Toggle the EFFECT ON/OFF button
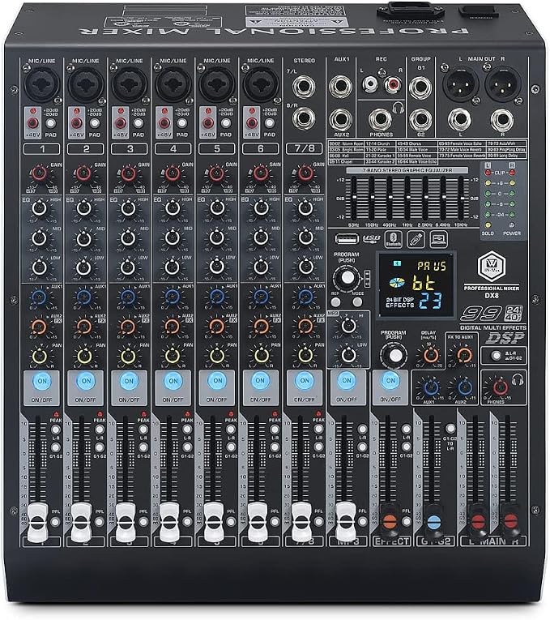The image size is (550, 620). tap(390, 381)
